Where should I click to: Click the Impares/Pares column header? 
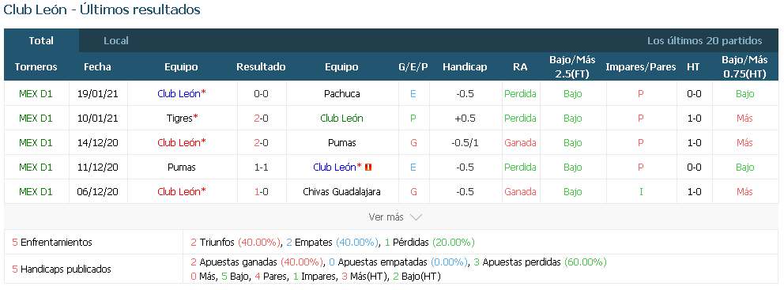point(641,67)
